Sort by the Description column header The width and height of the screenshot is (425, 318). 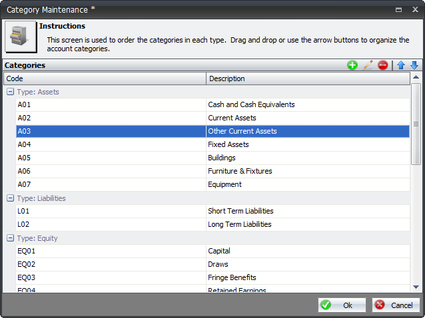[308, 79]
